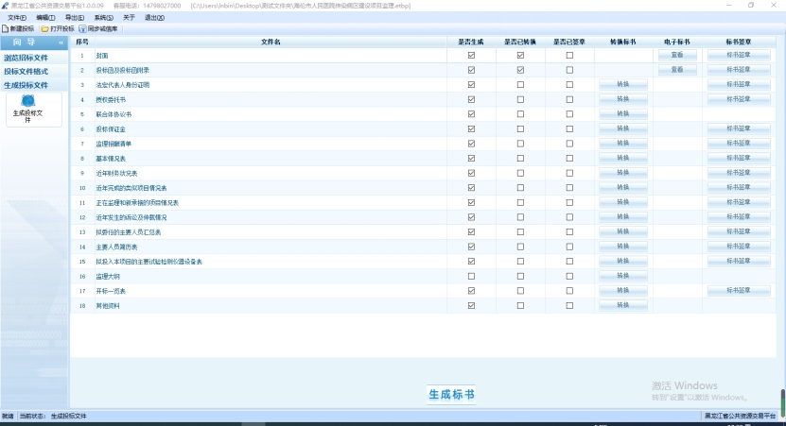Toggle 是否生成 checkbox for 封面 row
786x426 pixels.
471,56
